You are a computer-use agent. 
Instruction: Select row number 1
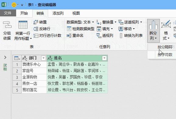17,65
